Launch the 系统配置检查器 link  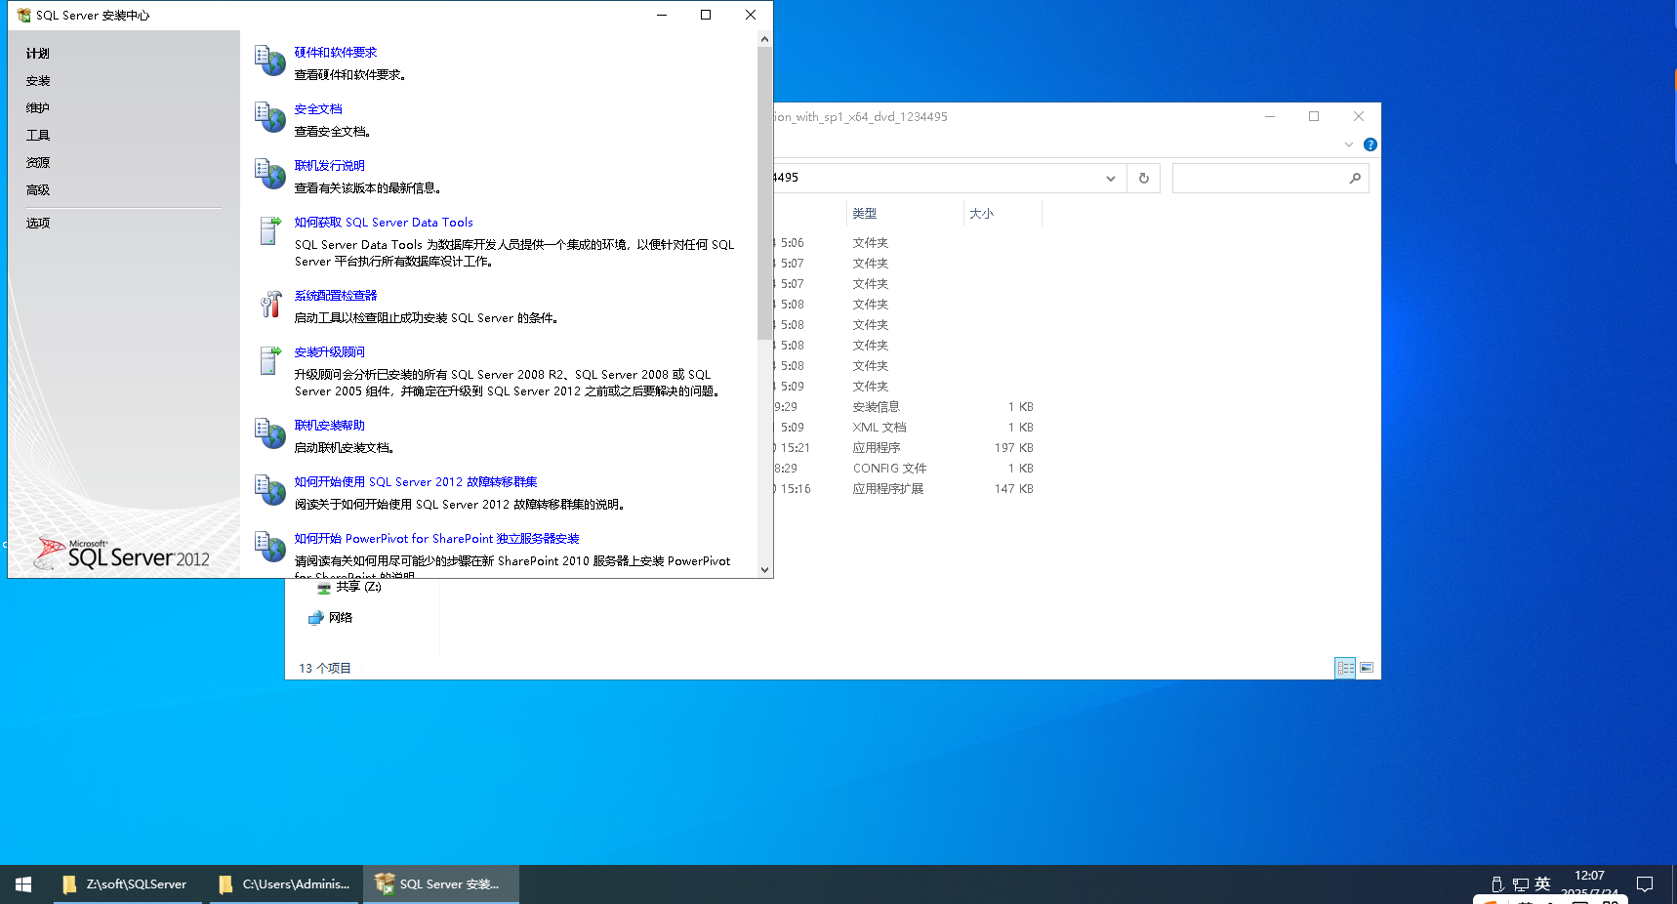(336, 296)
